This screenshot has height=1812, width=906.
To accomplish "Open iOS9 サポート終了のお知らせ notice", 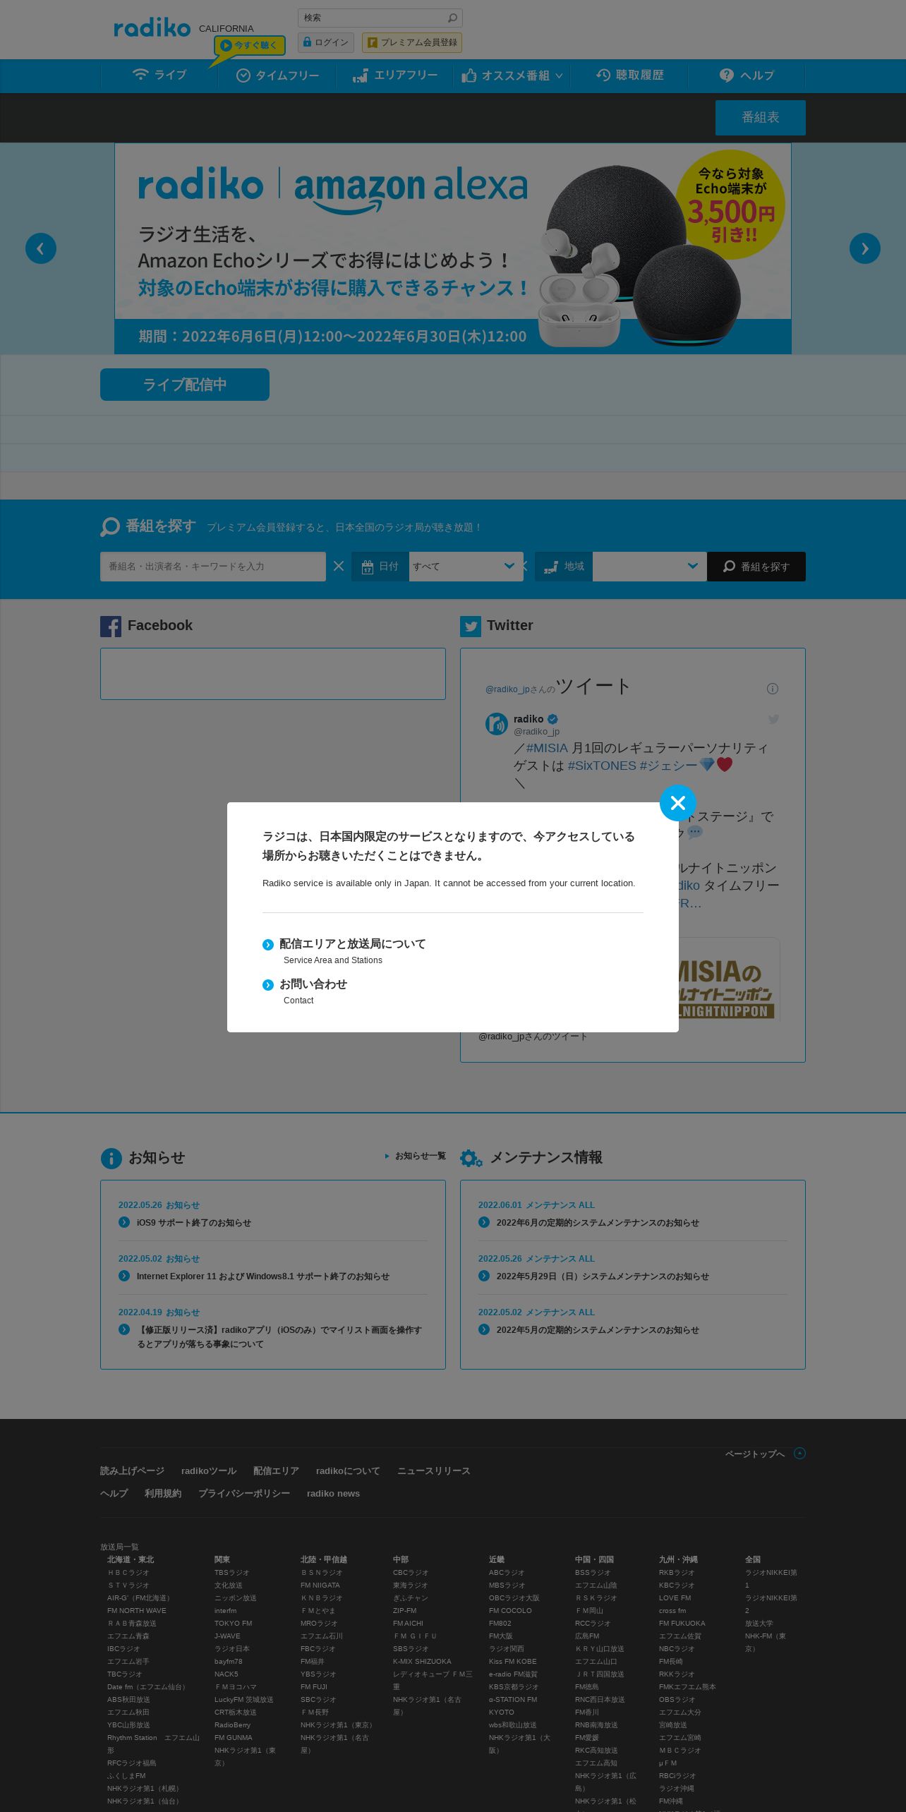I will [x=194, y=1223].
